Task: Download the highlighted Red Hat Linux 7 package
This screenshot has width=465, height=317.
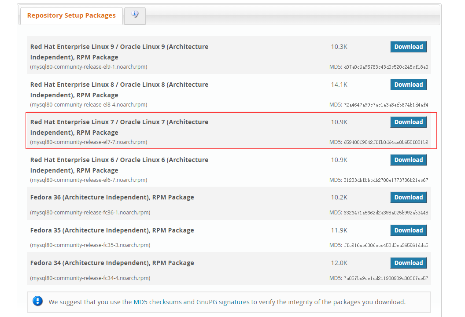Action: (x=408, y=122)
